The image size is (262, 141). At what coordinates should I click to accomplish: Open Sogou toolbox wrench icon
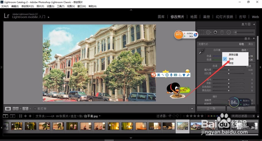click(188, 75)
